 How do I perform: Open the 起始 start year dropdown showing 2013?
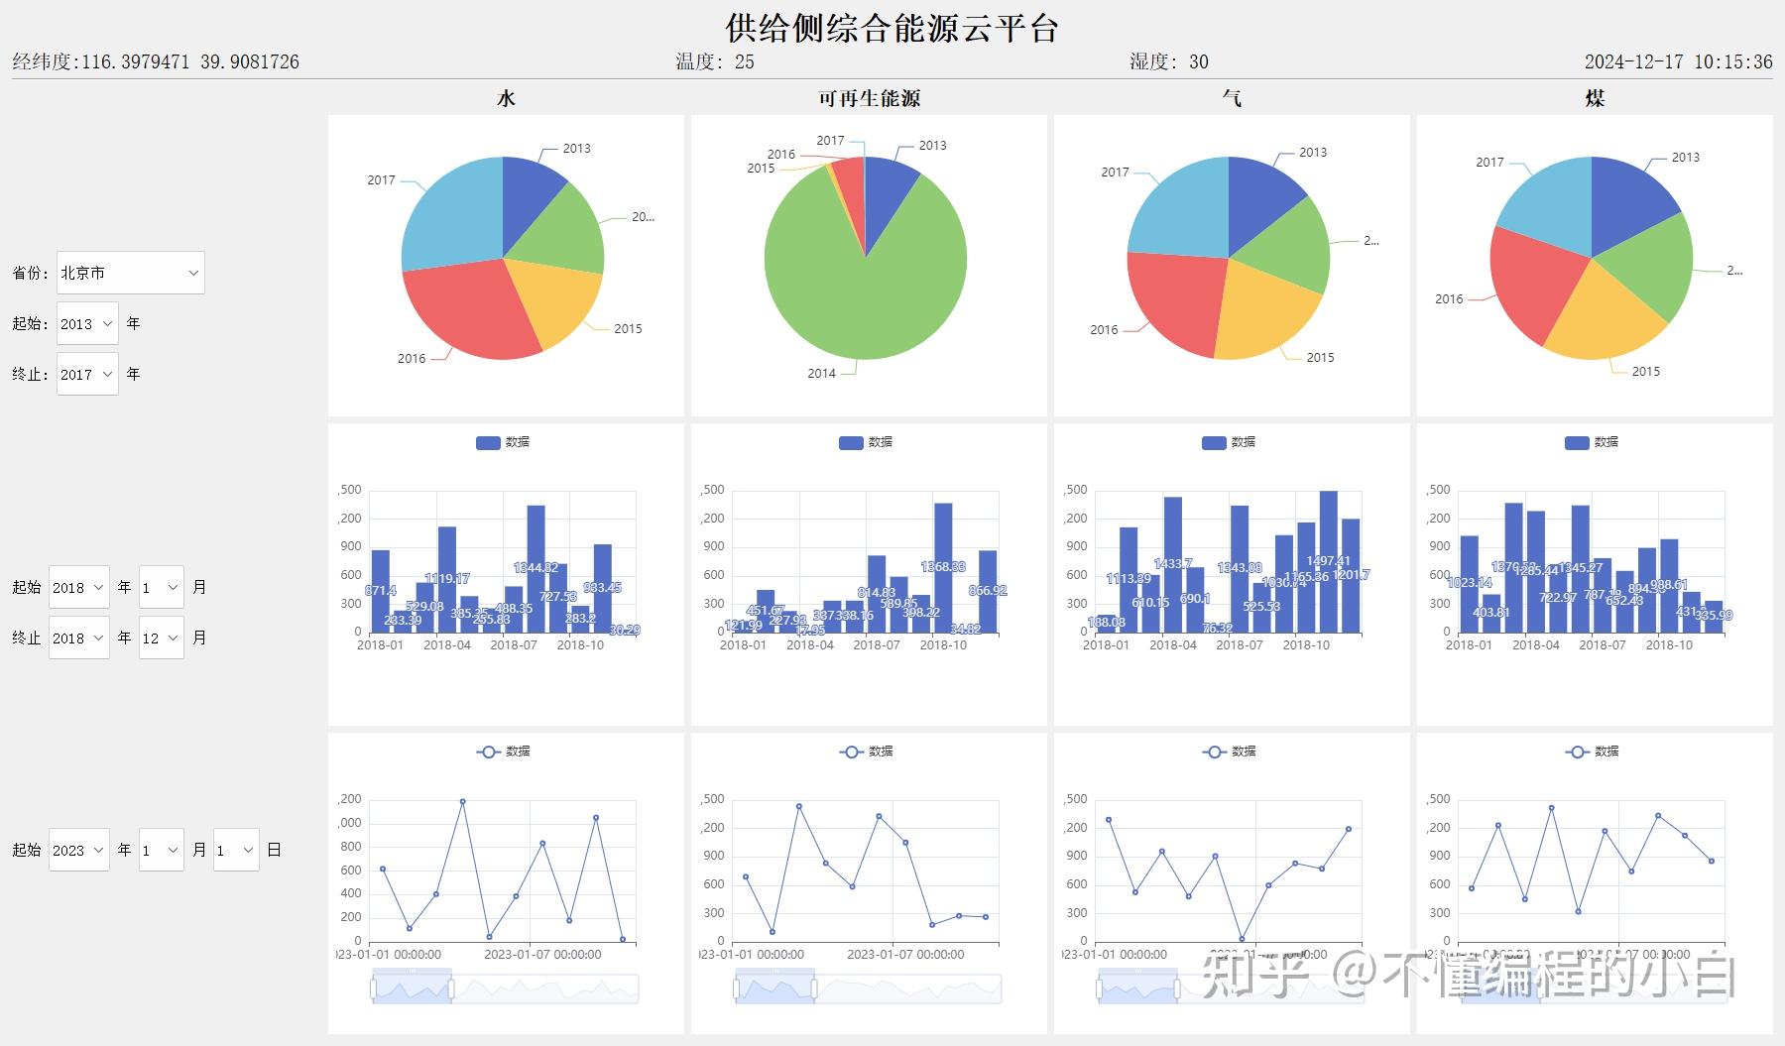pyautogui.click(x=87, y=323)
